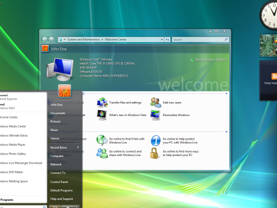The height and width of the screenshot is (208, 277).
Task: Open Help and Support from Start menu
Action: (62, 199)
